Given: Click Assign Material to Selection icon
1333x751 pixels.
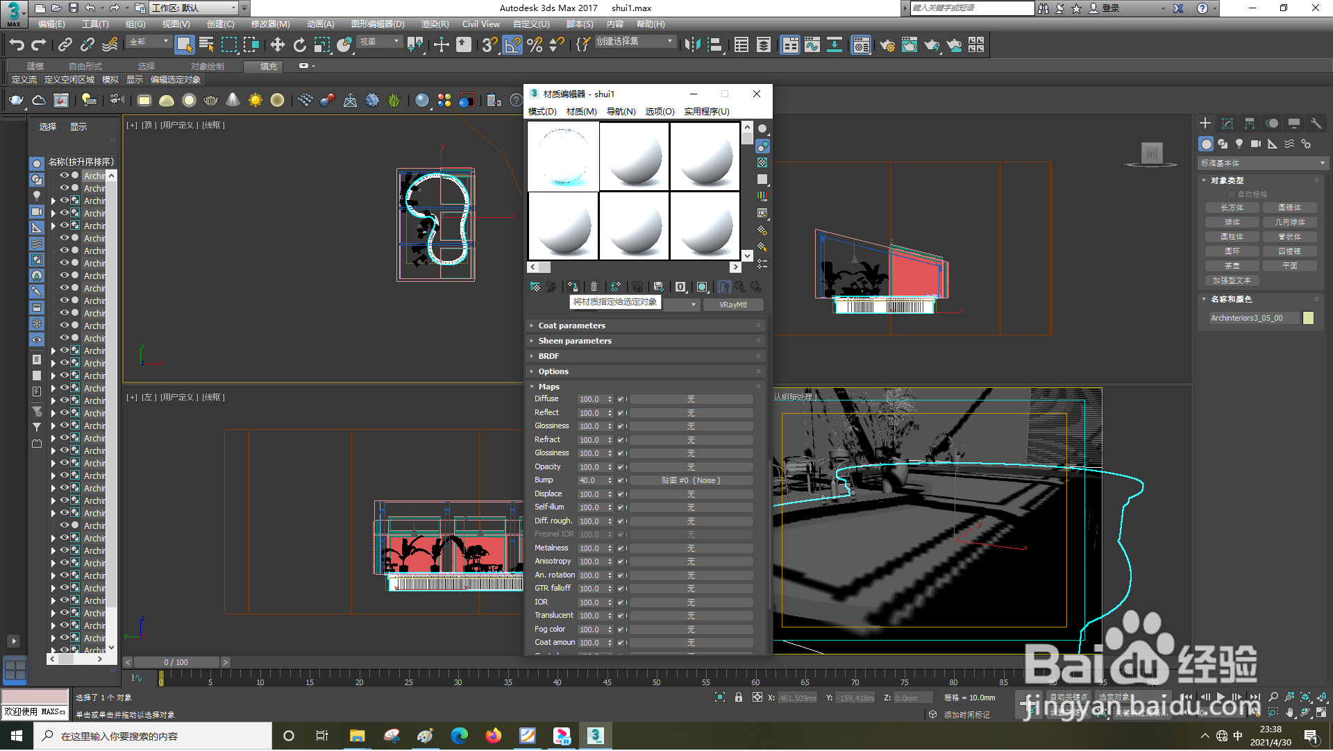Looking at the screenshot, I should point(573,287).
